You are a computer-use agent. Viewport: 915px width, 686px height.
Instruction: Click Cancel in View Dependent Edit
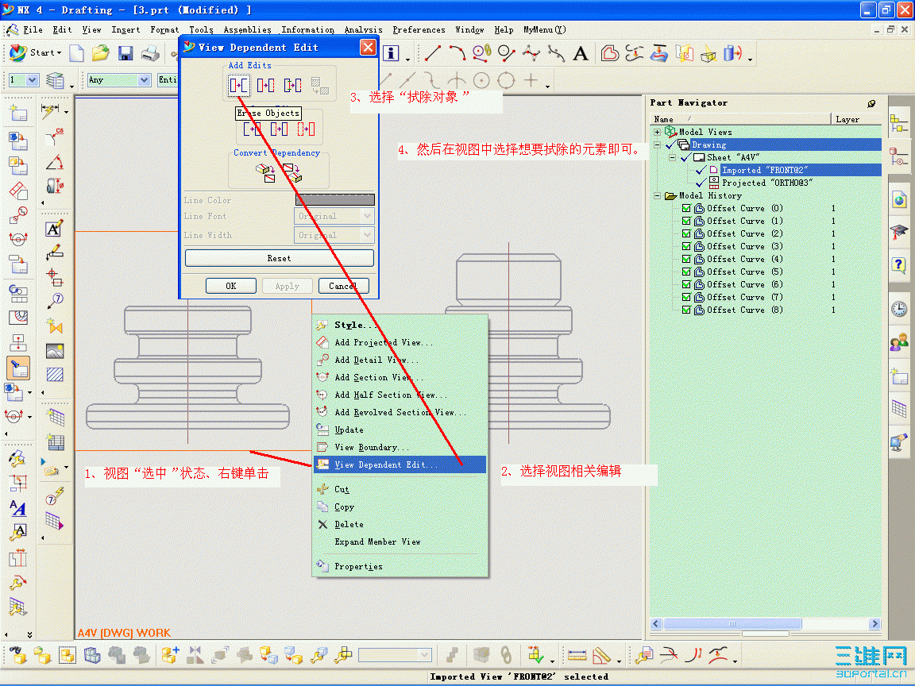[343, 286]
